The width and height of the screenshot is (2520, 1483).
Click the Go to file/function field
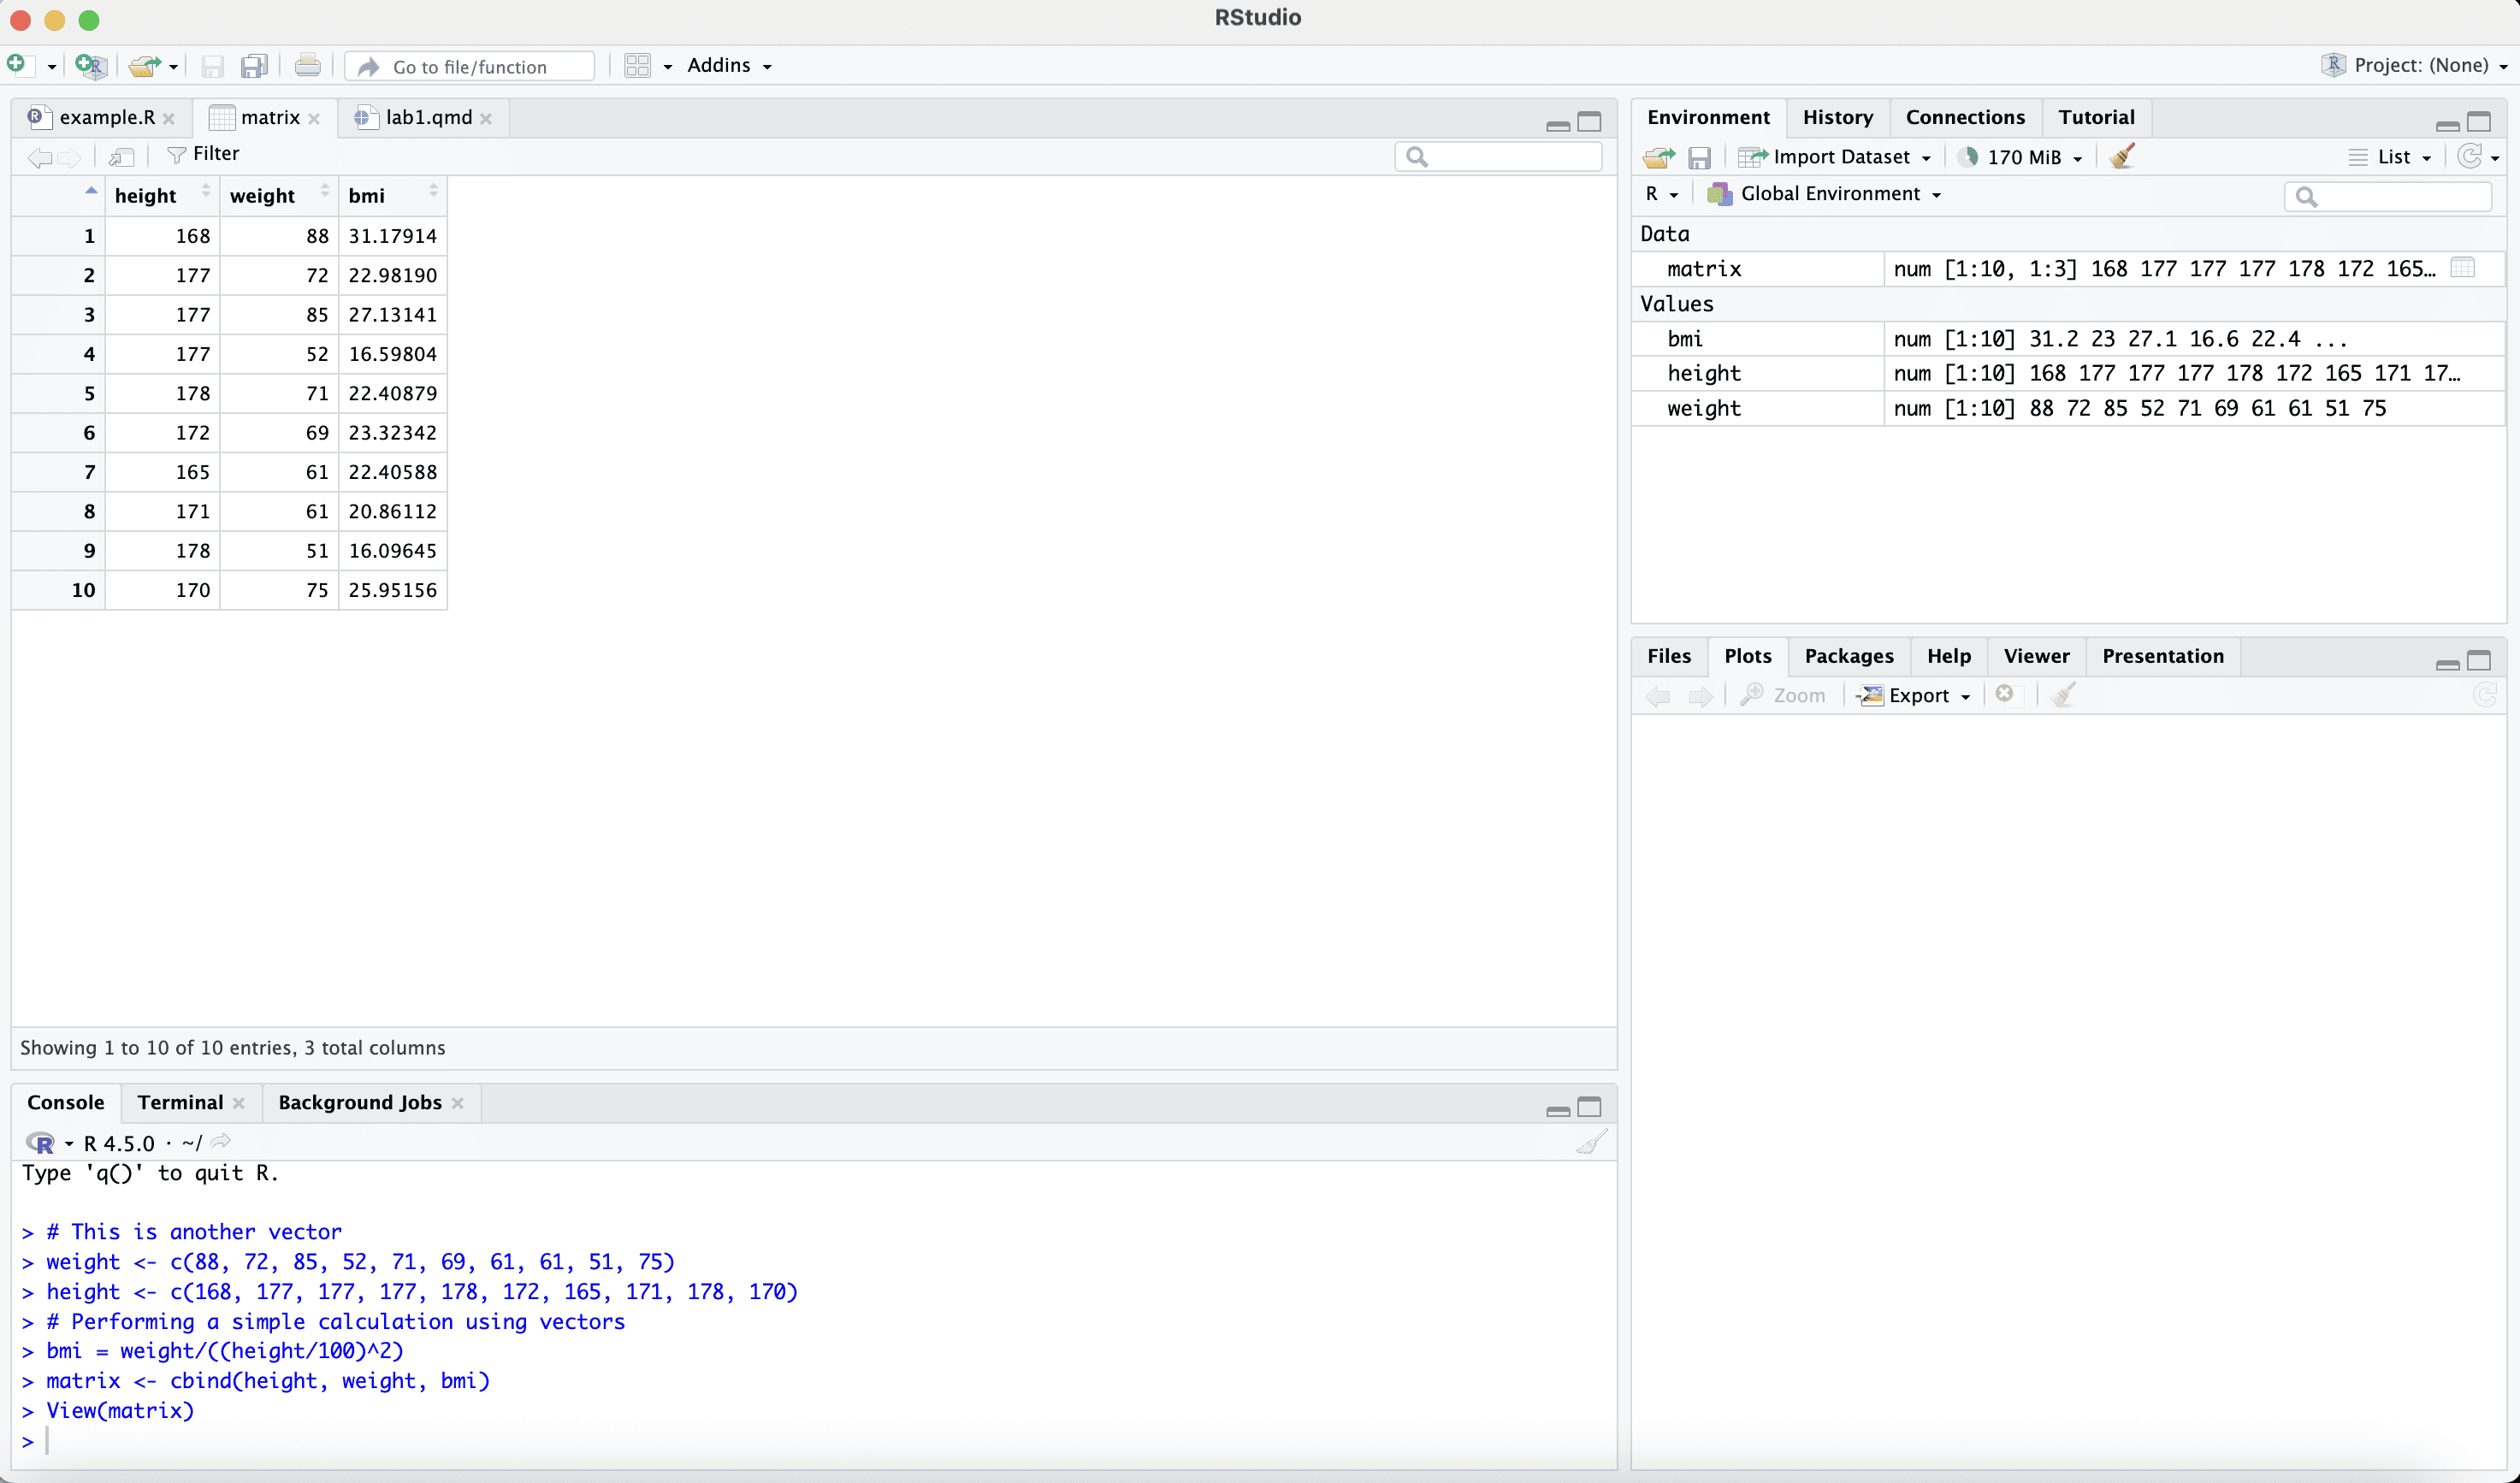(x=470, y=67)
